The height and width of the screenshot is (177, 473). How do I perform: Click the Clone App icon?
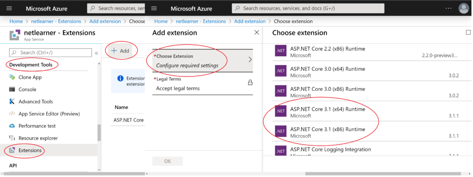(12, 77)
